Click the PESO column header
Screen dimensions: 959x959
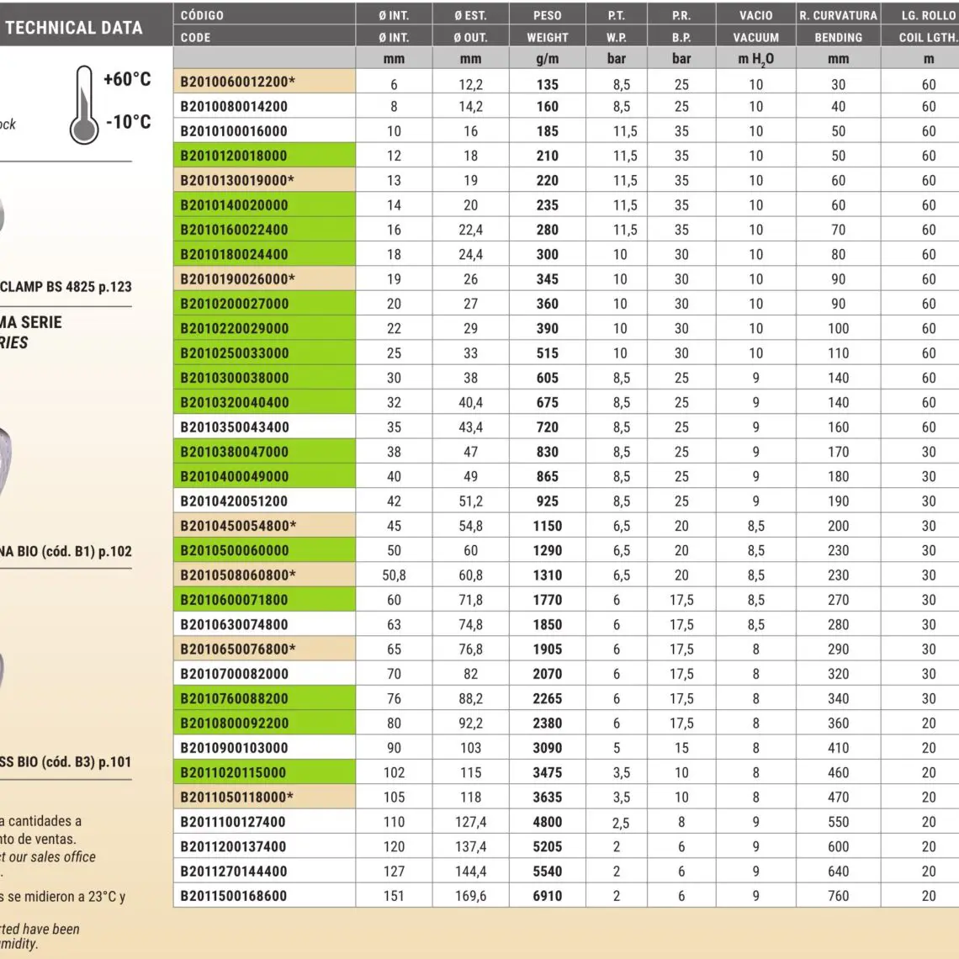pyautogui.click(x=547, y=15)
